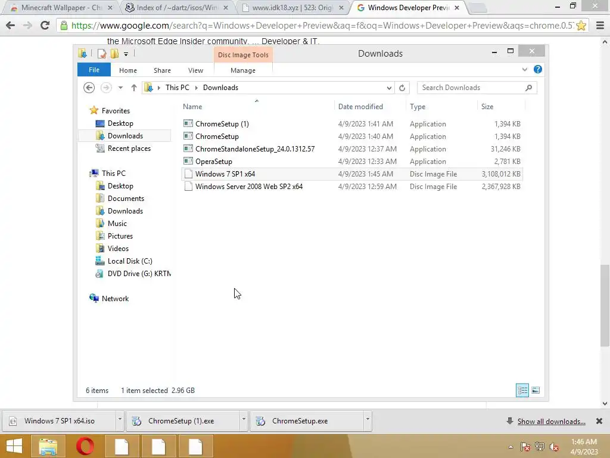Open the File ribbon tab
This screenshot has height=458, width=610.
[94, 70]
